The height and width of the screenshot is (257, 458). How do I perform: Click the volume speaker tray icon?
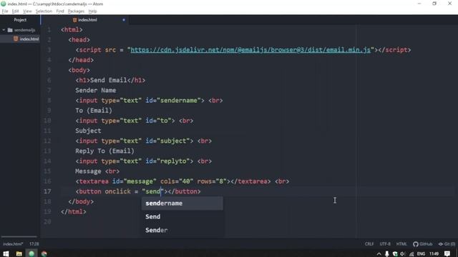[403, 254]
